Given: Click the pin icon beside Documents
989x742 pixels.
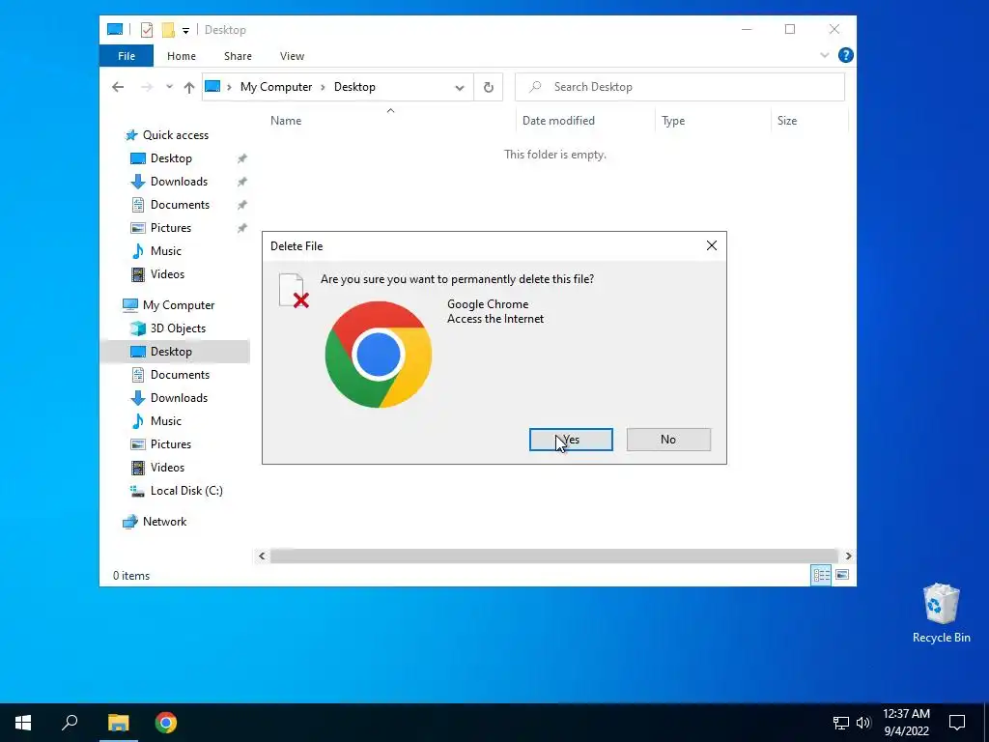Looking at the screenshot, I should click(242, 205).
